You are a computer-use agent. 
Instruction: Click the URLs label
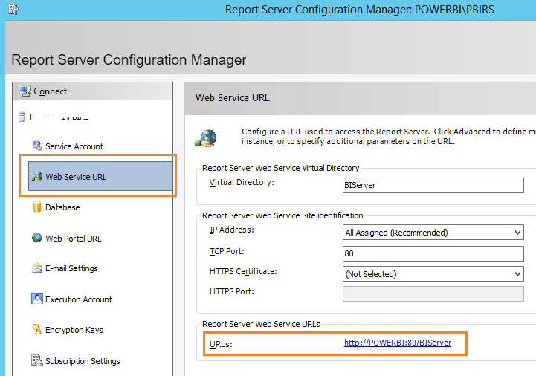221,344
